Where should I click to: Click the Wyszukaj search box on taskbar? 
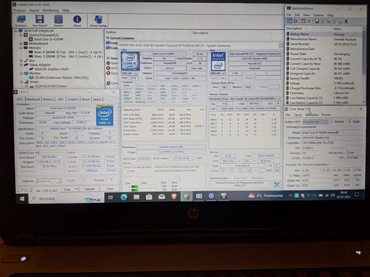66,199
